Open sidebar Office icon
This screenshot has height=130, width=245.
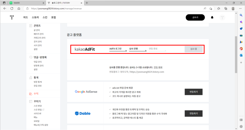(x=241, y=49)
